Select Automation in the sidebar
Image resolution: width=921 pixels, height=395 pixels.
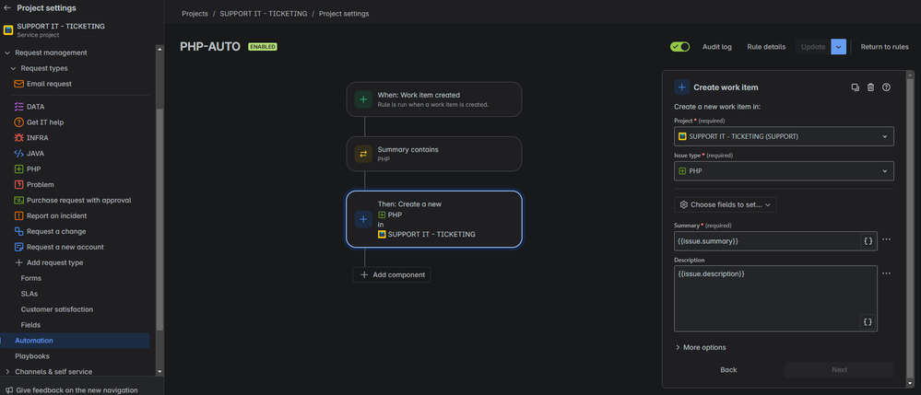click(75, 341)
